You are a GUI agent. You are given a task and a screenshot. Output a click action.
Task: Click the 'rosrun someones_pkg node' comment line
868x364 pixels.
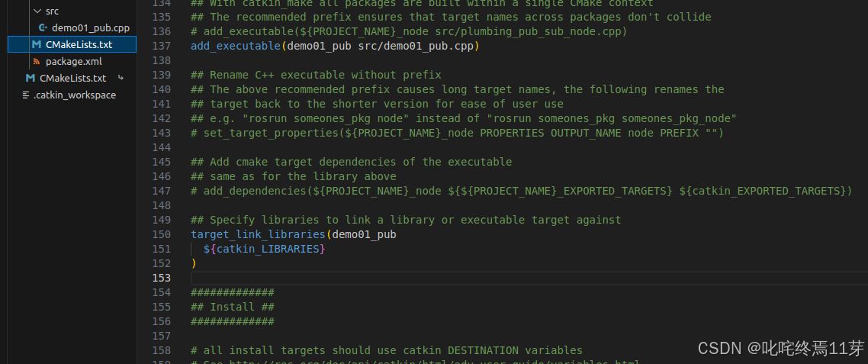tap(464, 118)
